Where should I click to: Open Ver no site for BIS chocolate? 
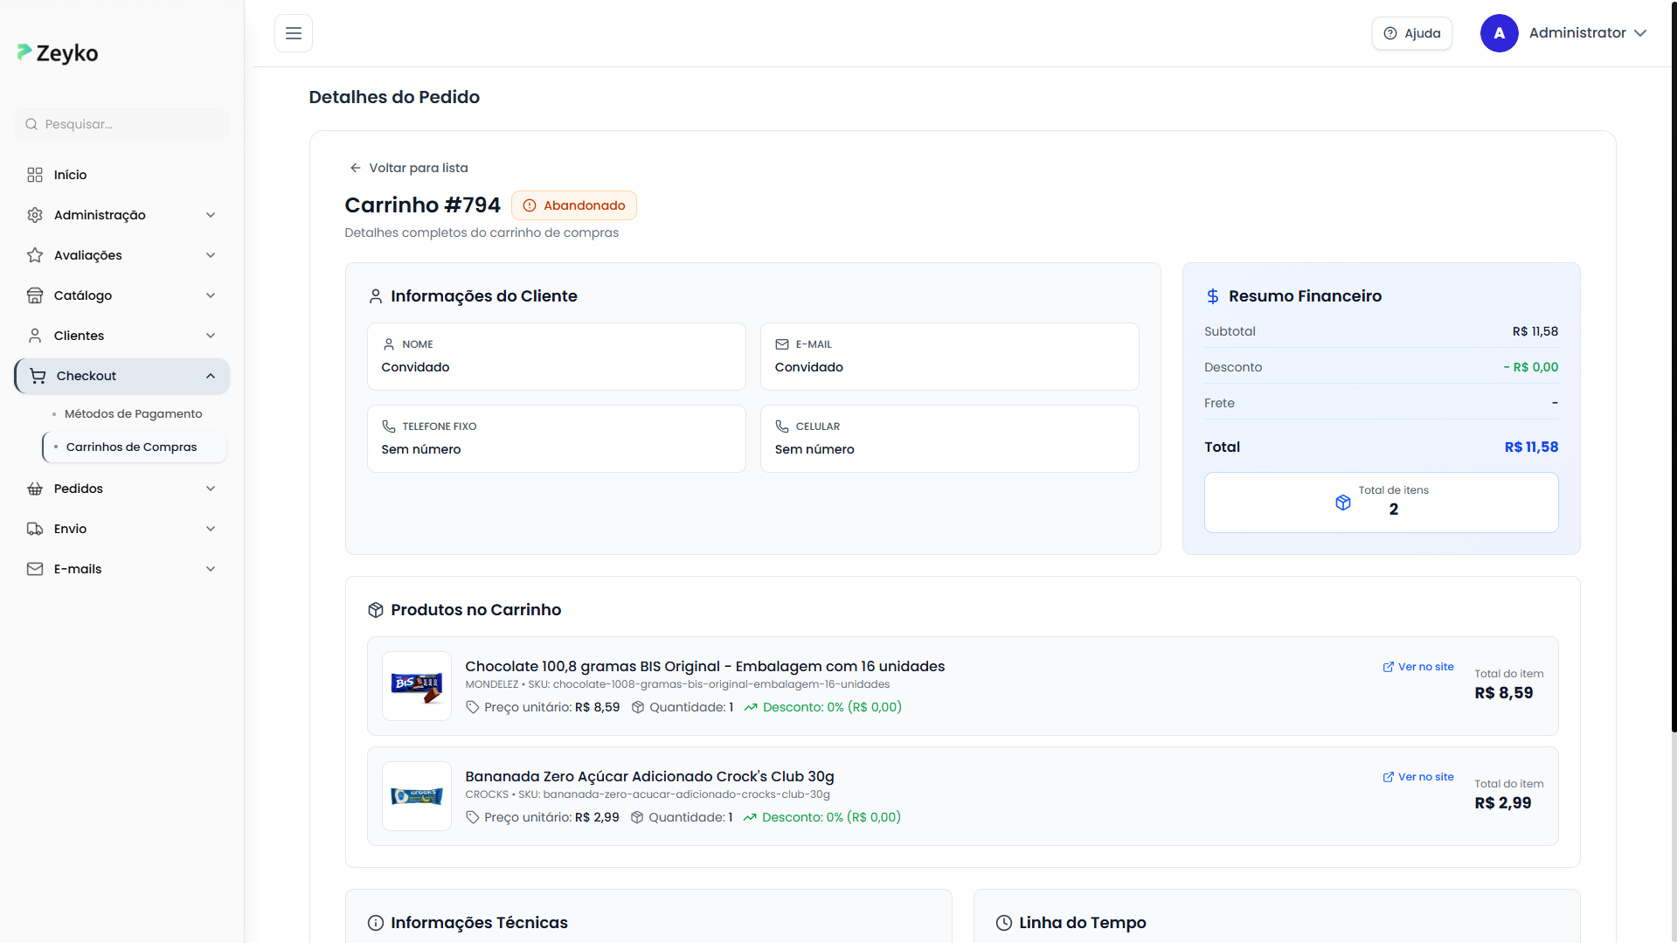click(x=1418, y=667)
